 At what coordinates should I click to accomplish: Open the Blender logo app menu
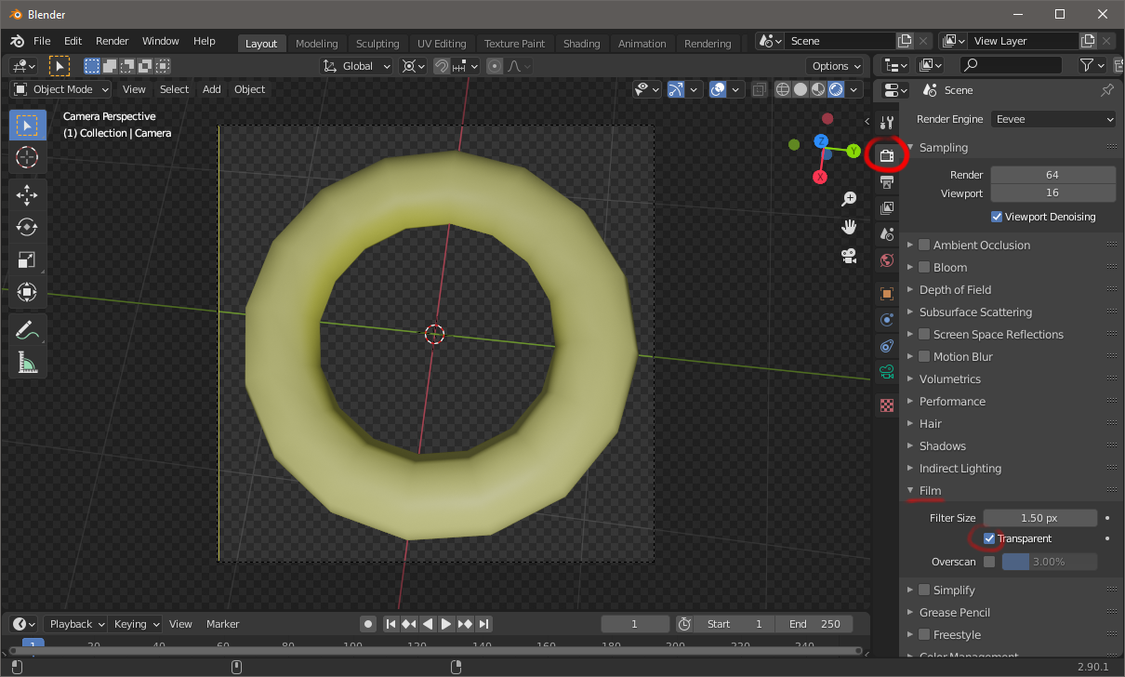click(17, 41)
